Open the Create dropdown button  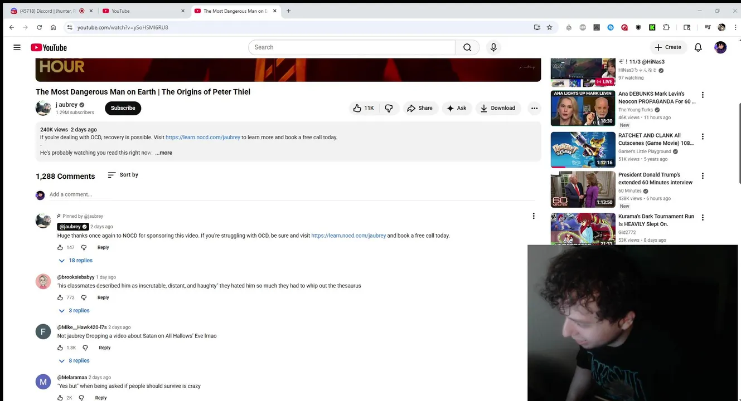point(668,47)
